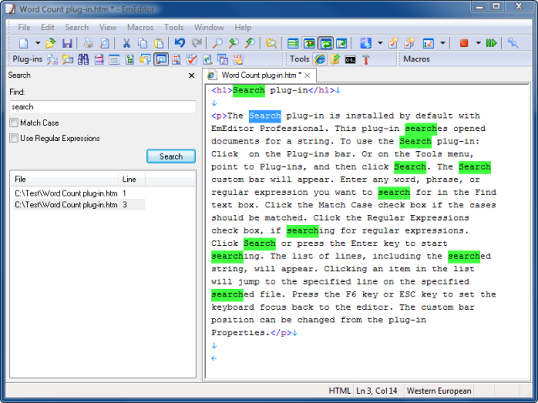Screen dimensions: 538x403
Task: Open Find with the magnifier icon
Action: (218, 43)
